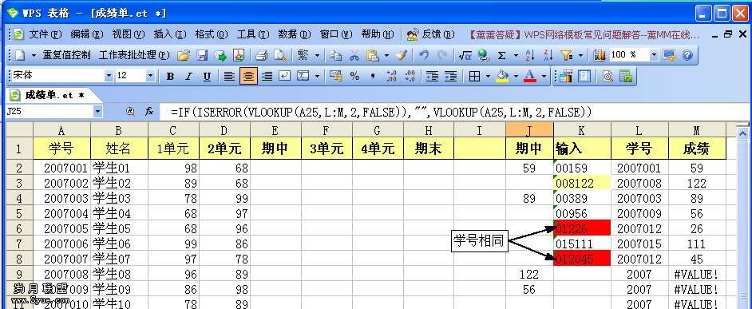Toggle center alignment
The image size is (752, 309).
[x=248, y=76]
